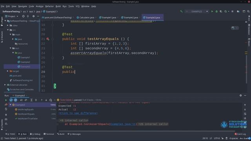251x141 pixels.
Task: Stop tests with Run panel stop square
Action: [6, 115]
